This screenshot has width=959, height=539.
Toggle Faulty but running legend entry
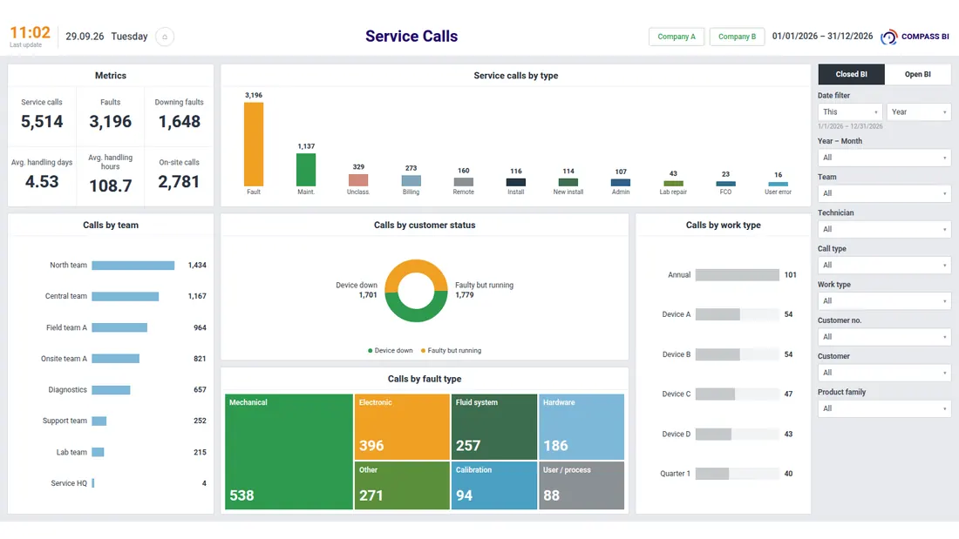452,351
